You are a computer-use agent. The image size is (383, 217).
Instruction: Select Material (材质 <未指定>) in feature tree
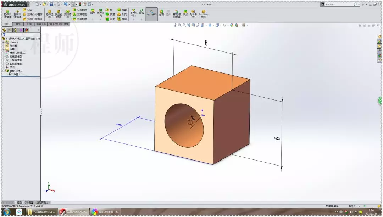16,53
